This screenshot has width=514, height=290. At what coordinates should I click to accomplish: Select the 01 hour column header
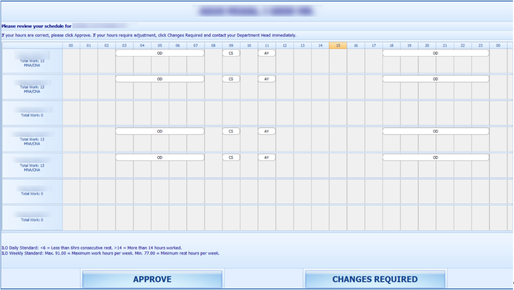click(x=89, y=45)
